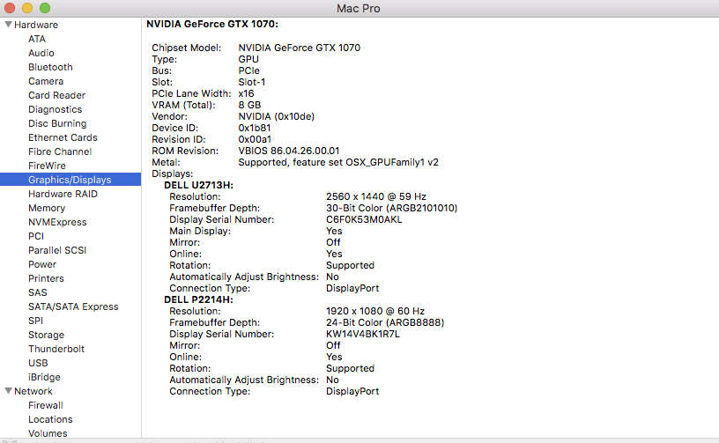Image resolution: width=719 pixels, height=443 pixels.
Task: Click the Slot-1 value
Action: coord(252,82)
